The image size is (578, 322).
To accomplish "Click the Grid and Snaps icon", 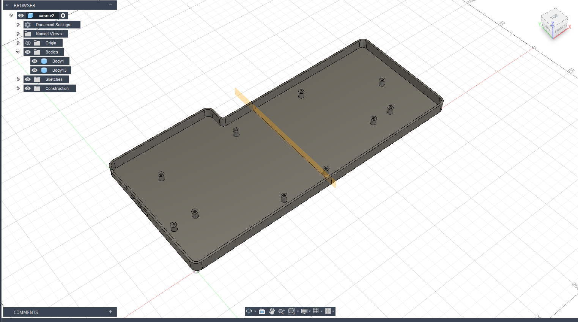I will click(316, 311).
